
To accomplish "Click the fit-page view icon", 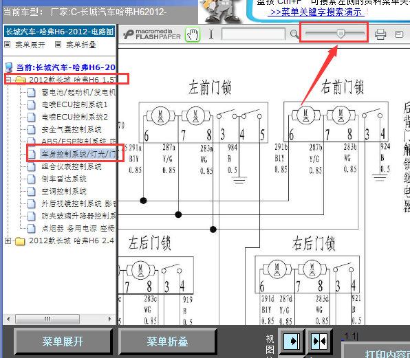I will (319, 341).
